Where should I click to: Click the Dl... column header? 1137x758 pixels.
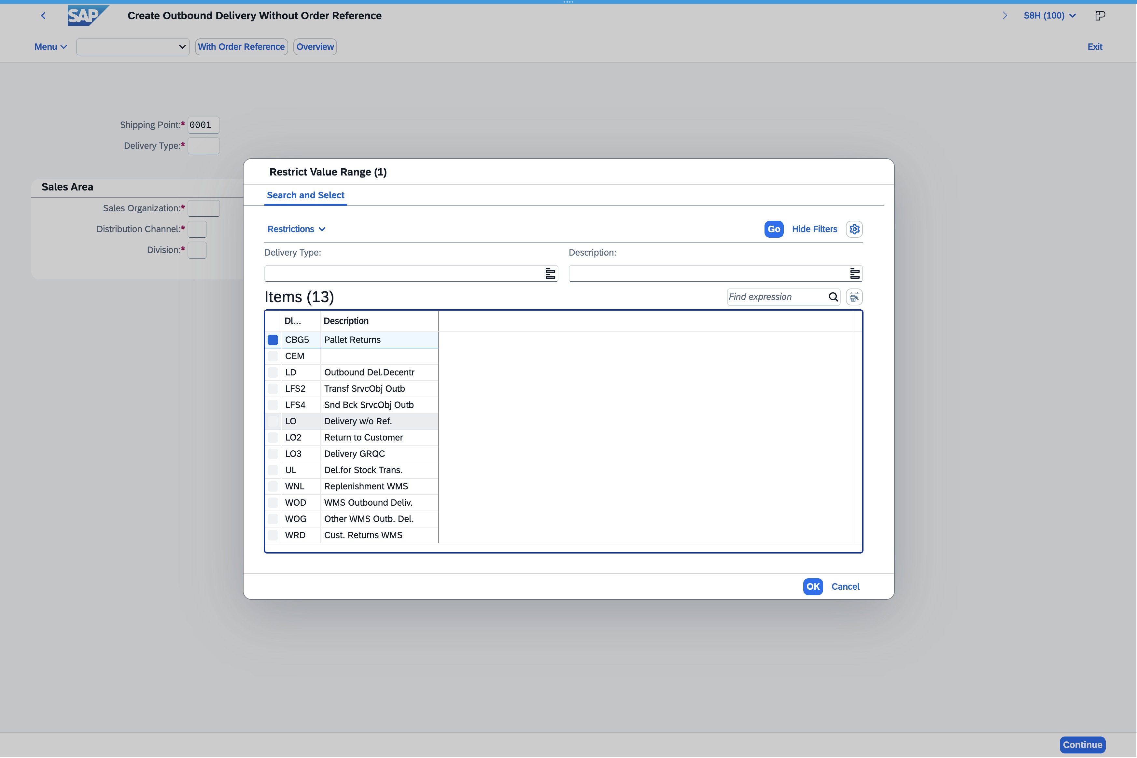pos(301,321)
